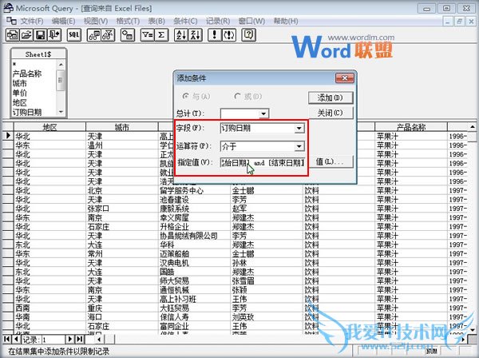Image resolution: width=479 pixels, height=358 pixels.
Task: Click the last record navigation arrow
Action: click(x=79, y=339)
